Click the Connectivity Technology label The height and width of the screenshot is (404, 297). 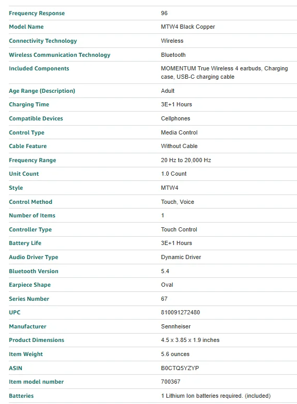pos(43,41)
